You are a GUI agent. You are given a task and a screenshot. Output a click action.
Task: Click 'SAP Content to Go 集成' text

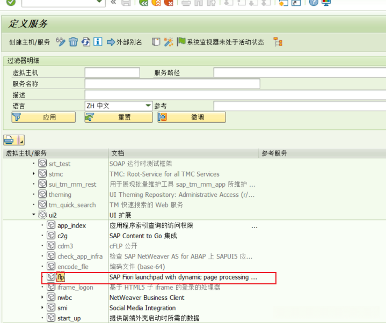tap(143, 236)
